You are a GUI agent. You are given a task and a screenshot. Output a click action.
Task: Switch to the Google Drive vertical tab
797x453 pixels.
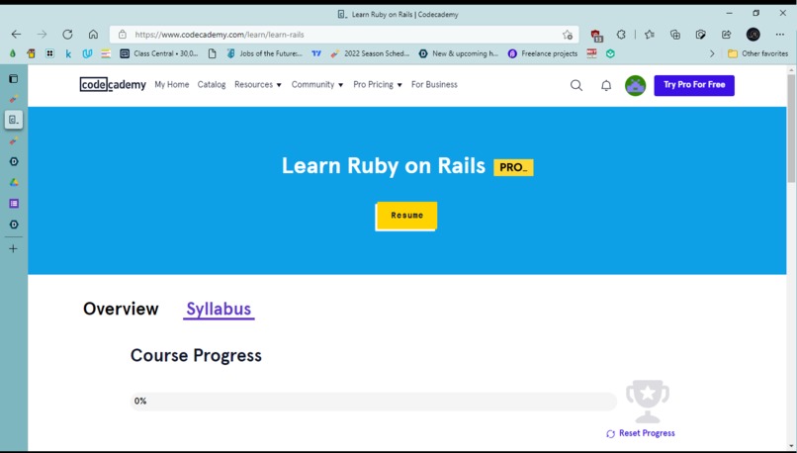pyautogui.click(x=14, y=183)
